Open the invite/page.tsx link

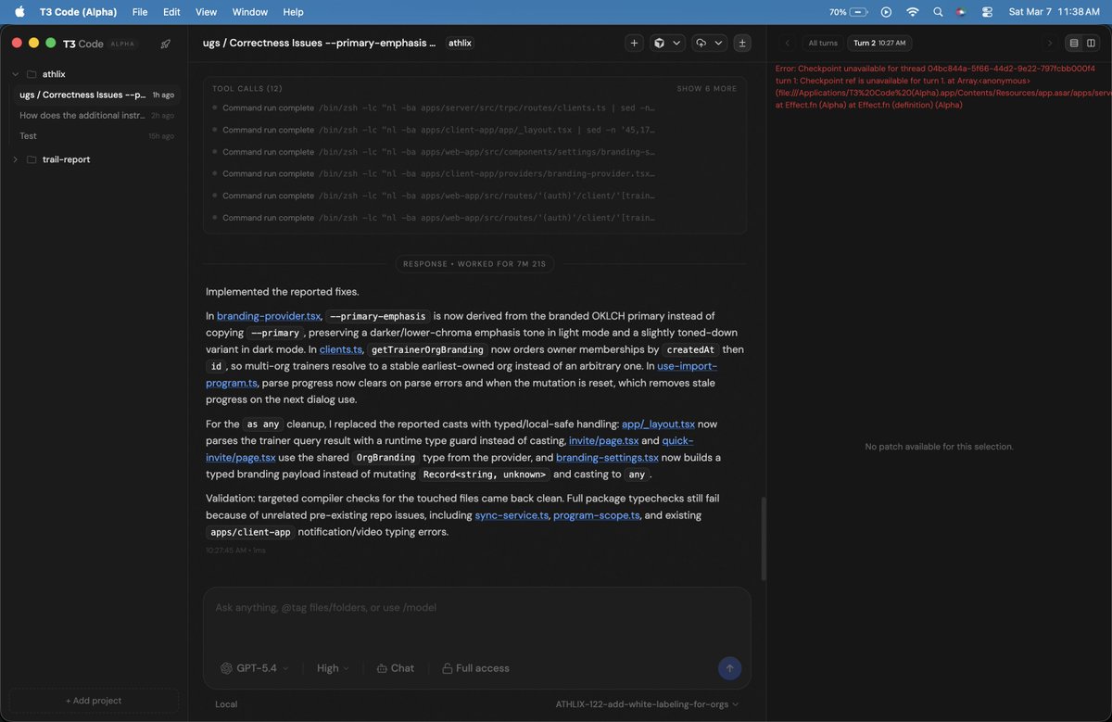603,440
